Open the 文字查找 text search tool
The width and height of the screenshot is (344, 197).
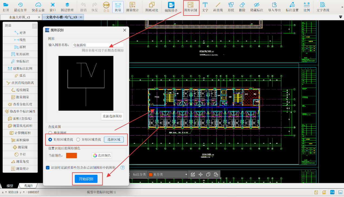point(323,7)
